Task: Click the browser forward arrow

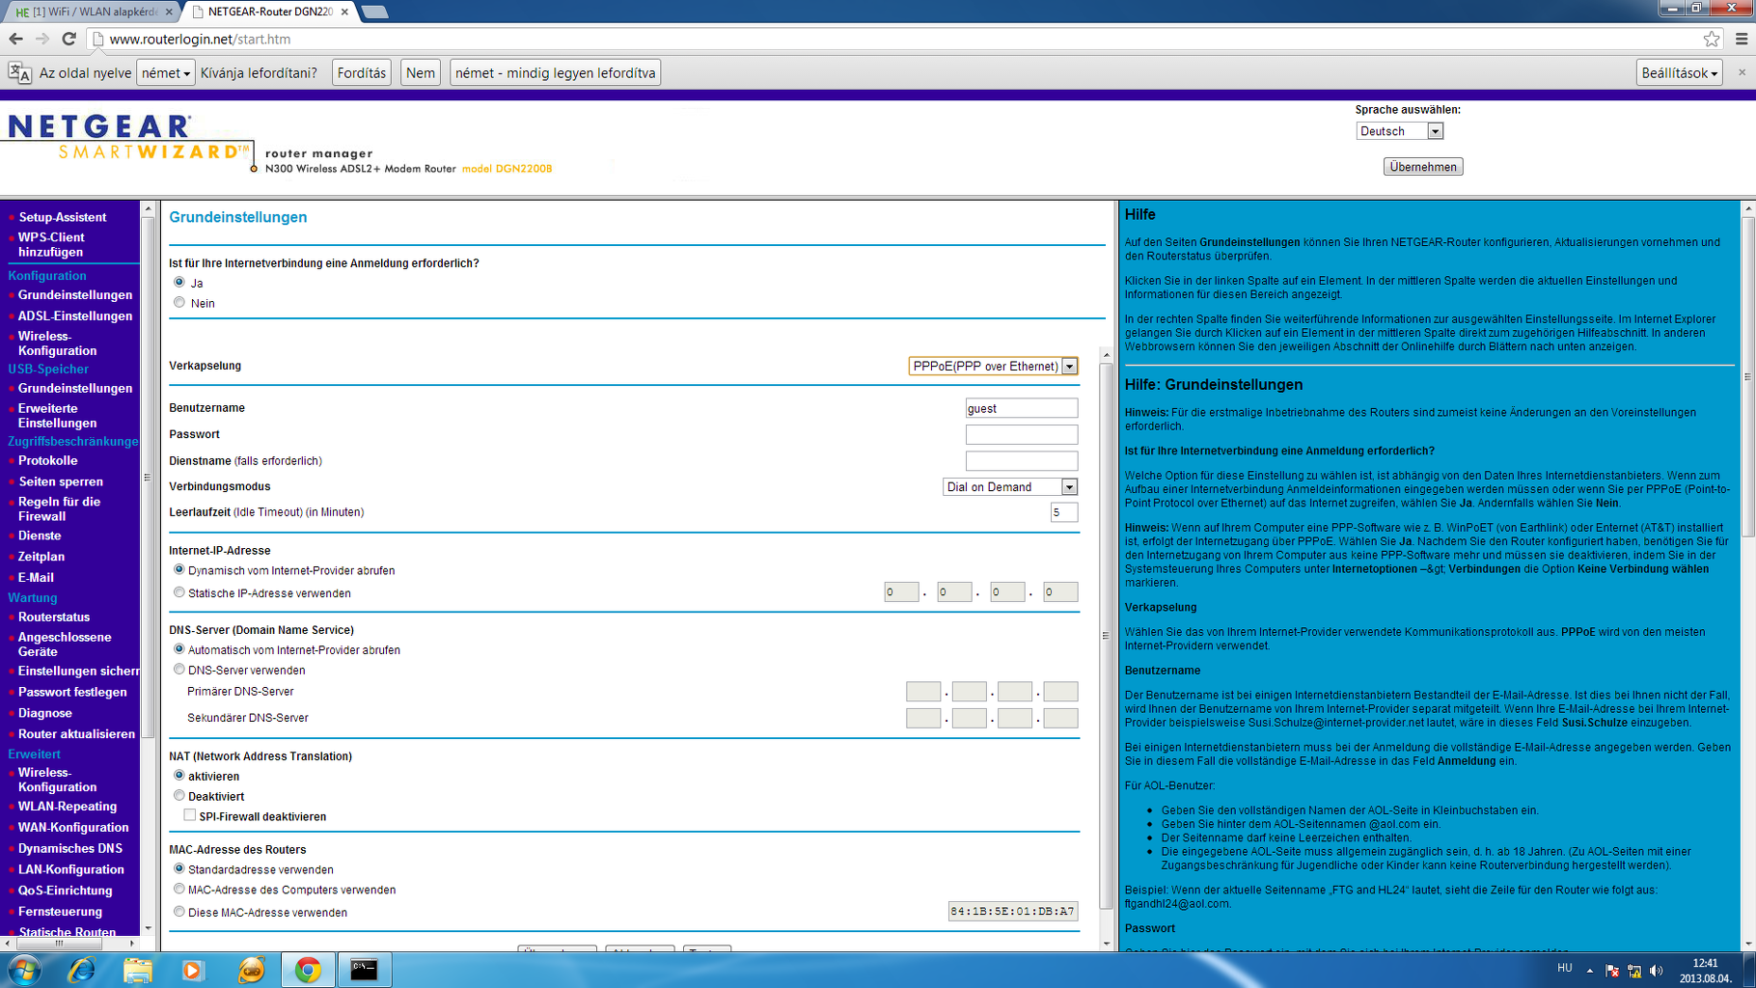Action: pos(42,39)
